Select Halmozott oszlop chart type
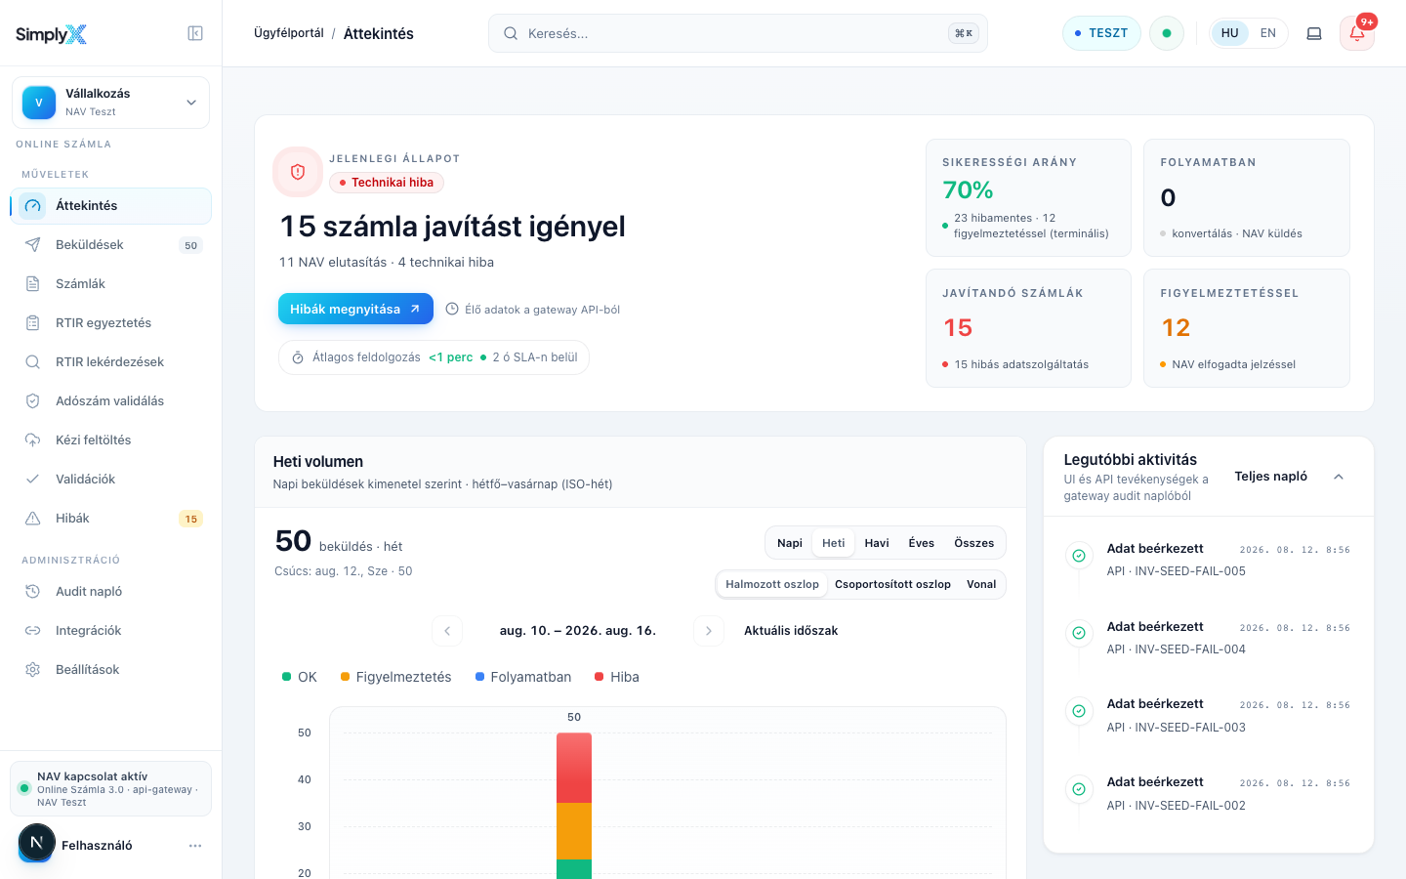Screen dimensions: 1406x879 click(772, 584)
